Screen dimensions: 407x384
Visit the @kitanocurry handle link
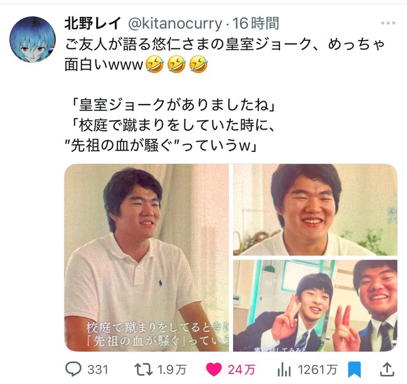coord(175,24)
